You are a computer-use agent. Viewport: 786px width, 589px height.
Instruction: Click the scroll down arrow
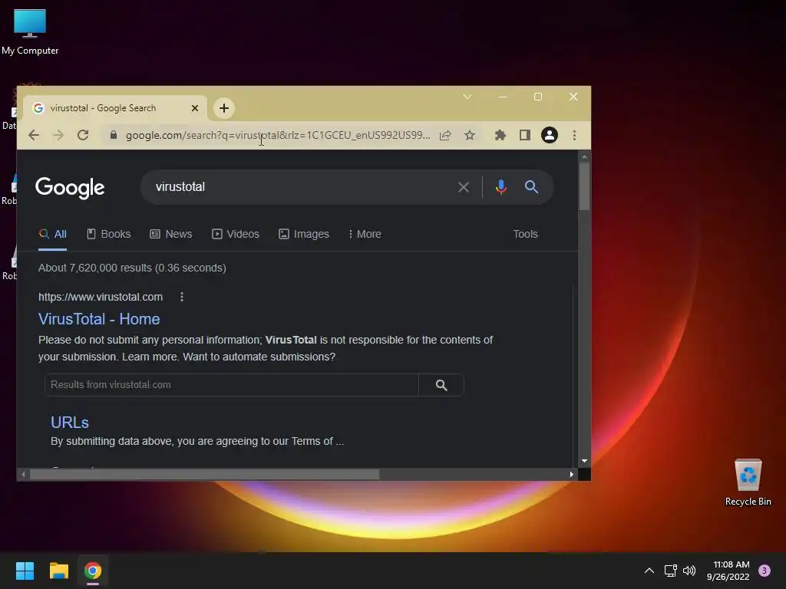coord(584,461)
